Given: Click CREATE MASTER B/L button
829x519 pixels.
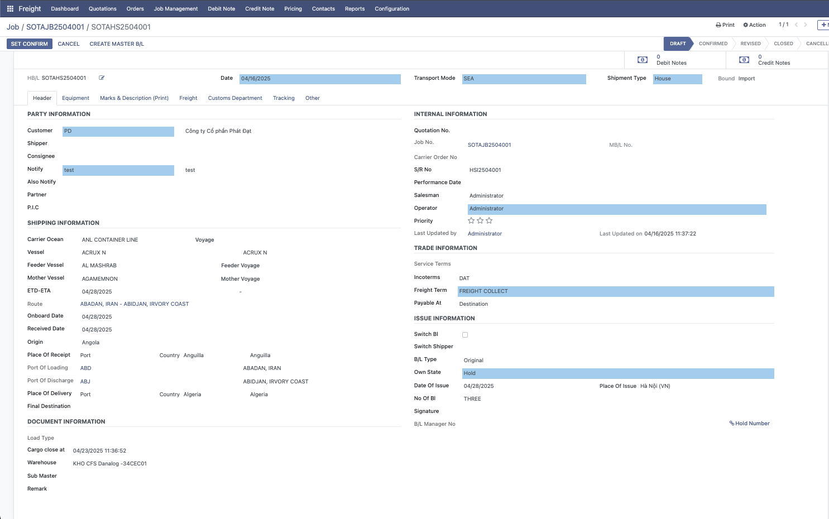Looking at the screenshot, I should [x=117, y=44].
